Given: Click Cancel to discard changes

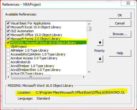Looking at the screenshot, I should pos(120,23).
